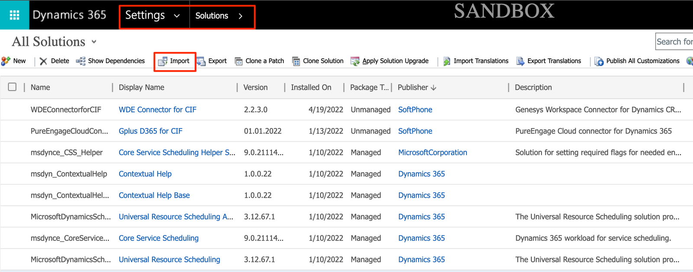Click the New solution icon
Viewport: 693px width, 272px height.
pyautogui.click(x=6, y=61)
